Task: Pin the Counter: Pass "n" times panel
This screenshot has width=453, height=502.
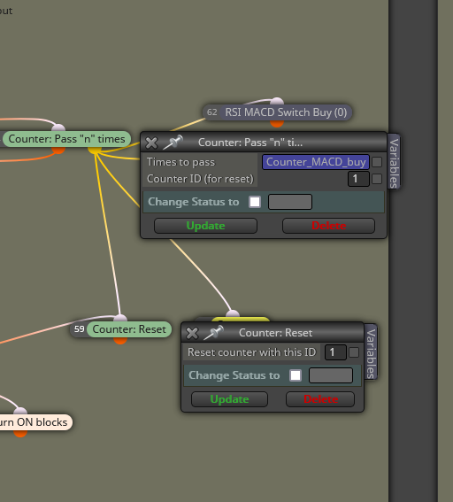Action: coord(173,143)
